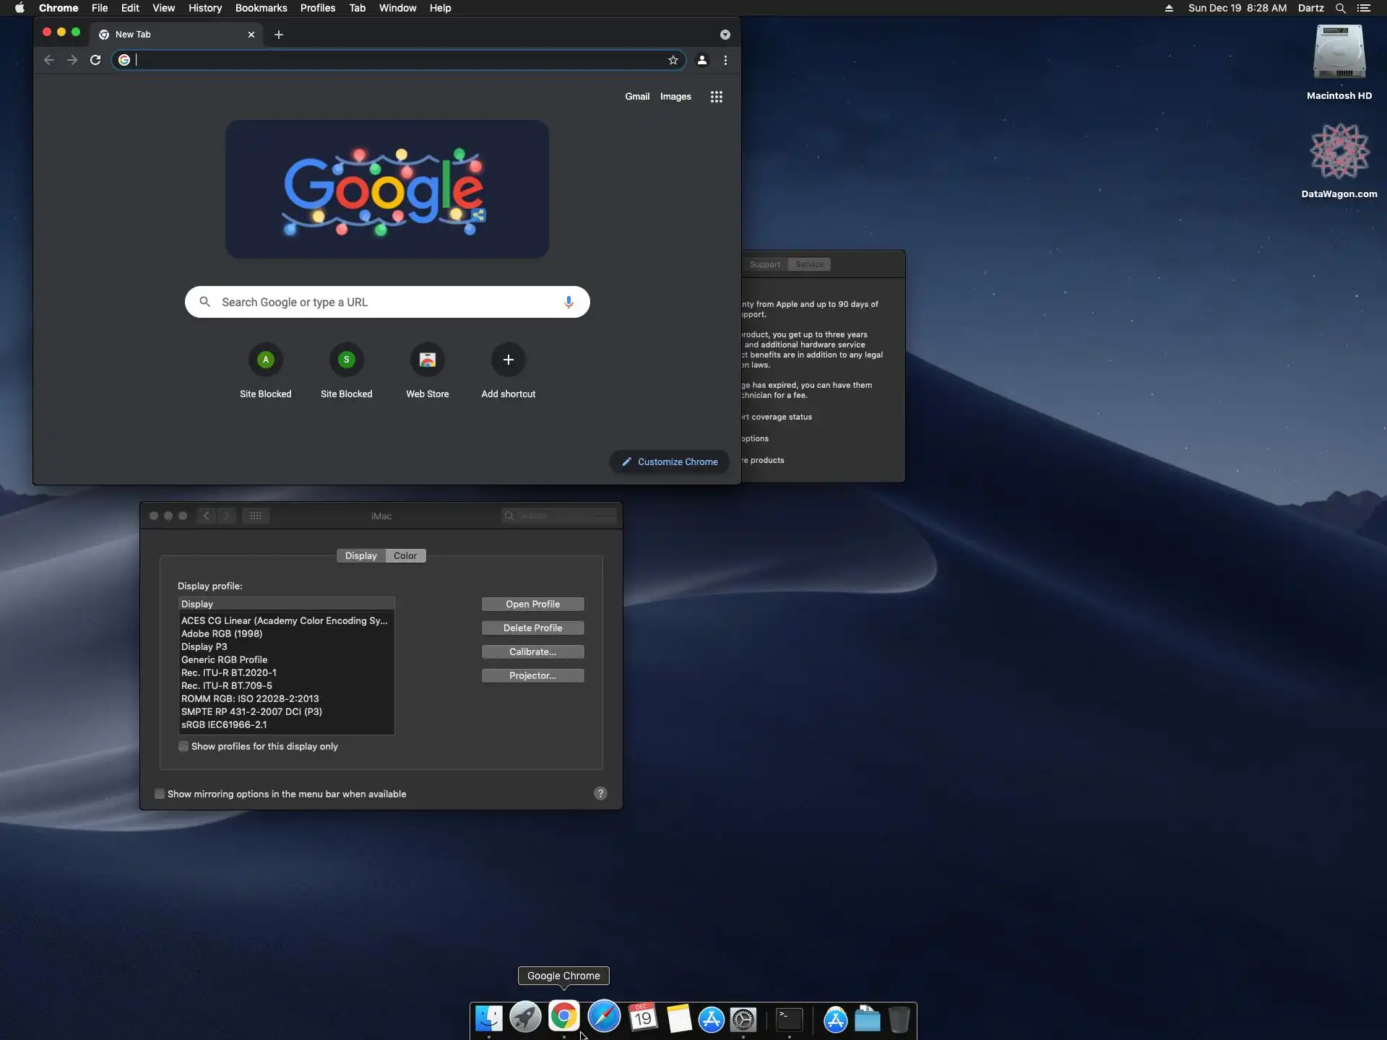Enable Show profiles for this display only
This screenshot has width=1387, height=1040.
click(x=183, y=746)
